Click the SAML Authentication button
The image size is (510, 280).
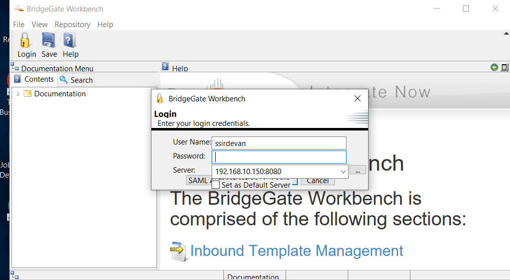[199, 180]
